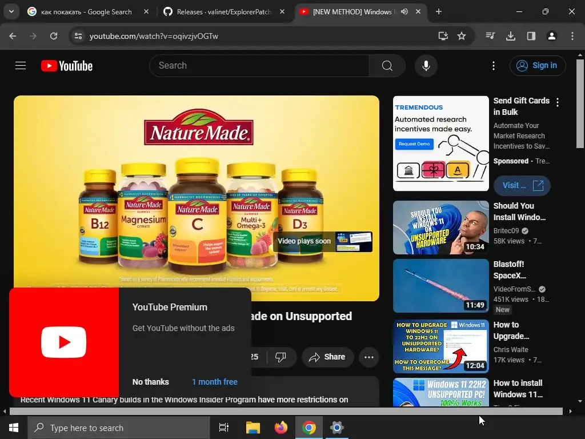The image size is (585, 439).
Task: Launch Firefox from taskbar
Action: (x=281, y=428)
